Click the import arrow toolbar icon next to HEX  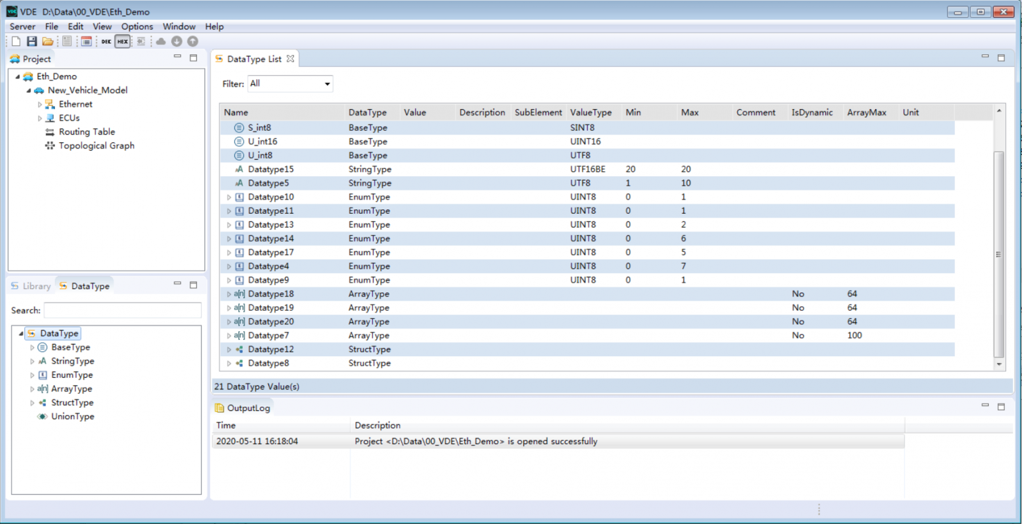pos(141,41)
